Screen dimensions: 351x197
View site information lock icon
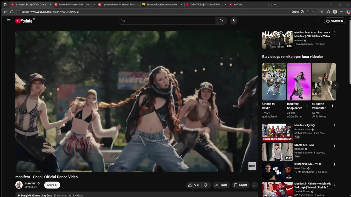(19, 12)
